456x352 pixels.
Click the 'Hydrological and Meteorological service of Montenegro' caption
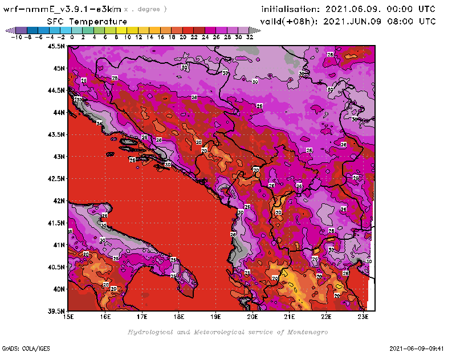227,332
